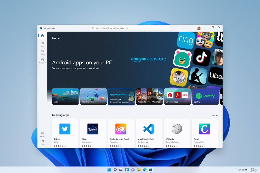
Task: Click See all for Trending apps
Action: tap(215, 116)
